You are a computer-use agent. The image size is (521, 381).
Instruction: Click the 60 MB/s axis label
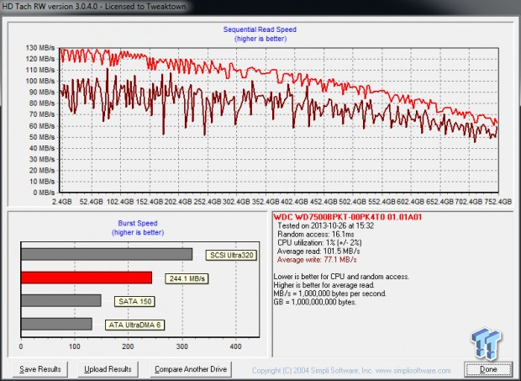pyautogui.click(x=42, y=125)
